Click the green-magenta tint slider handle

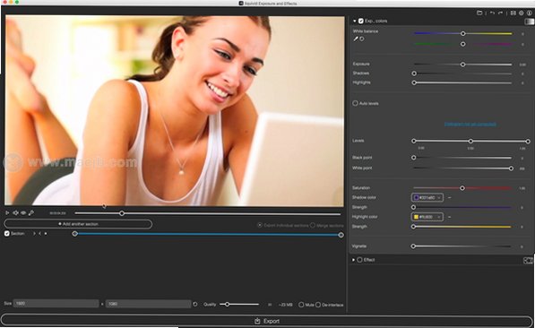pos(463,44)
